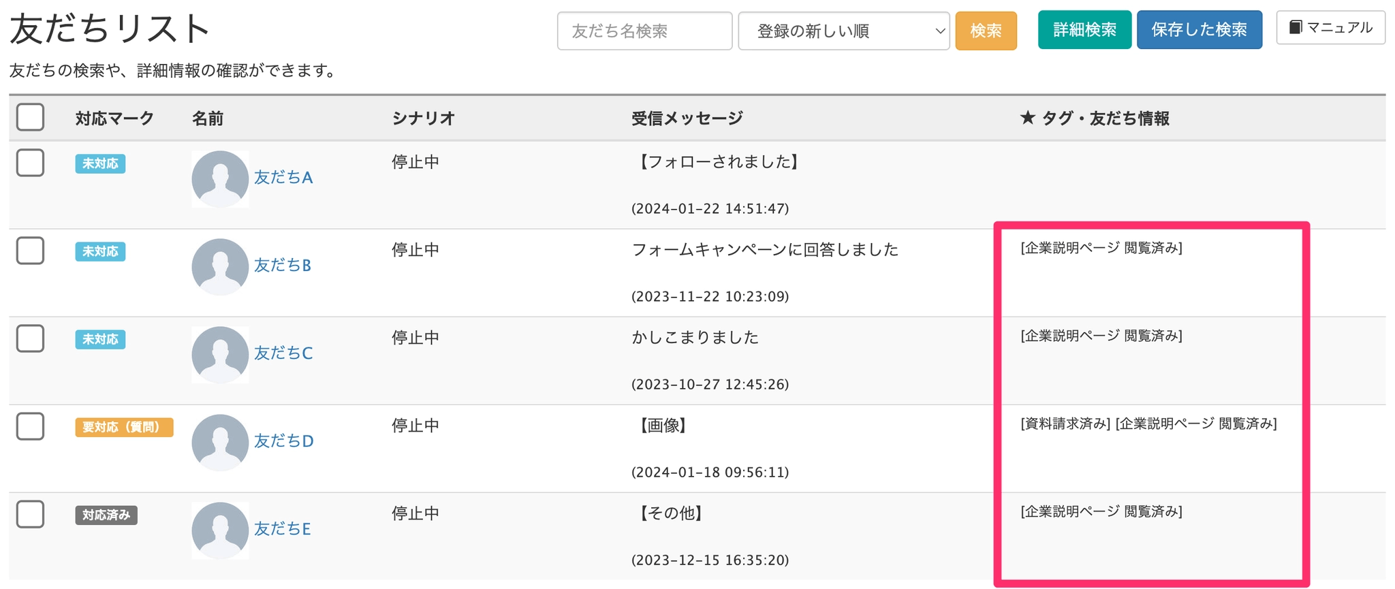Click the avatar icon for 友だちD

pos(219,442)
